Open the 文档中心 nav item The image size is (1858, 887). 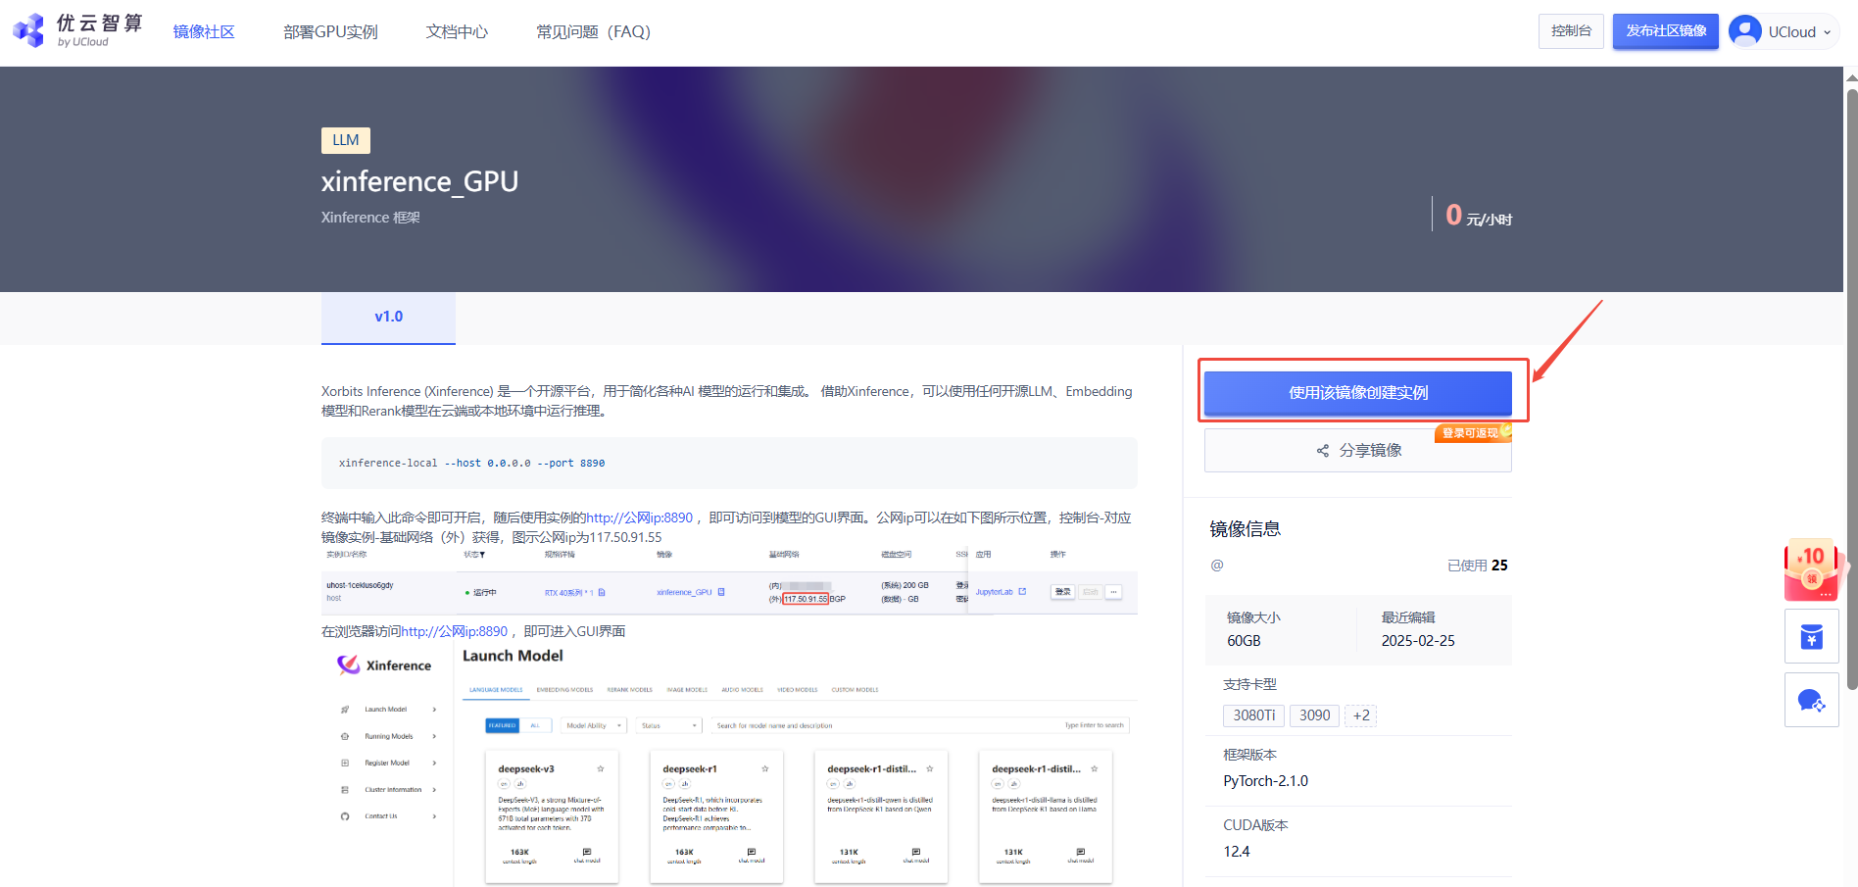pyautogui.click(x=457, y=32)
